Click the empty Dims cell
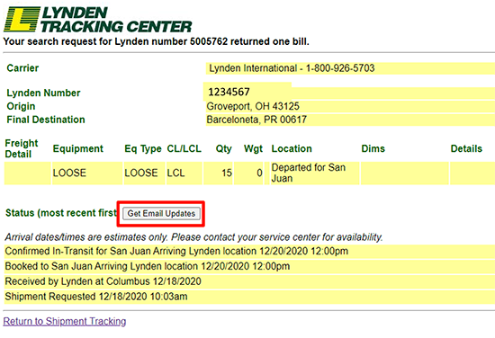Image resolution: width=495 pixels, height=338 pixels. [x=404, y=173]
